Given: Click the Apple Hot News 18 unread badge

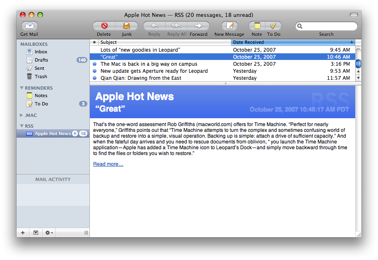Looking at the screenshot, I should [83, 134].
